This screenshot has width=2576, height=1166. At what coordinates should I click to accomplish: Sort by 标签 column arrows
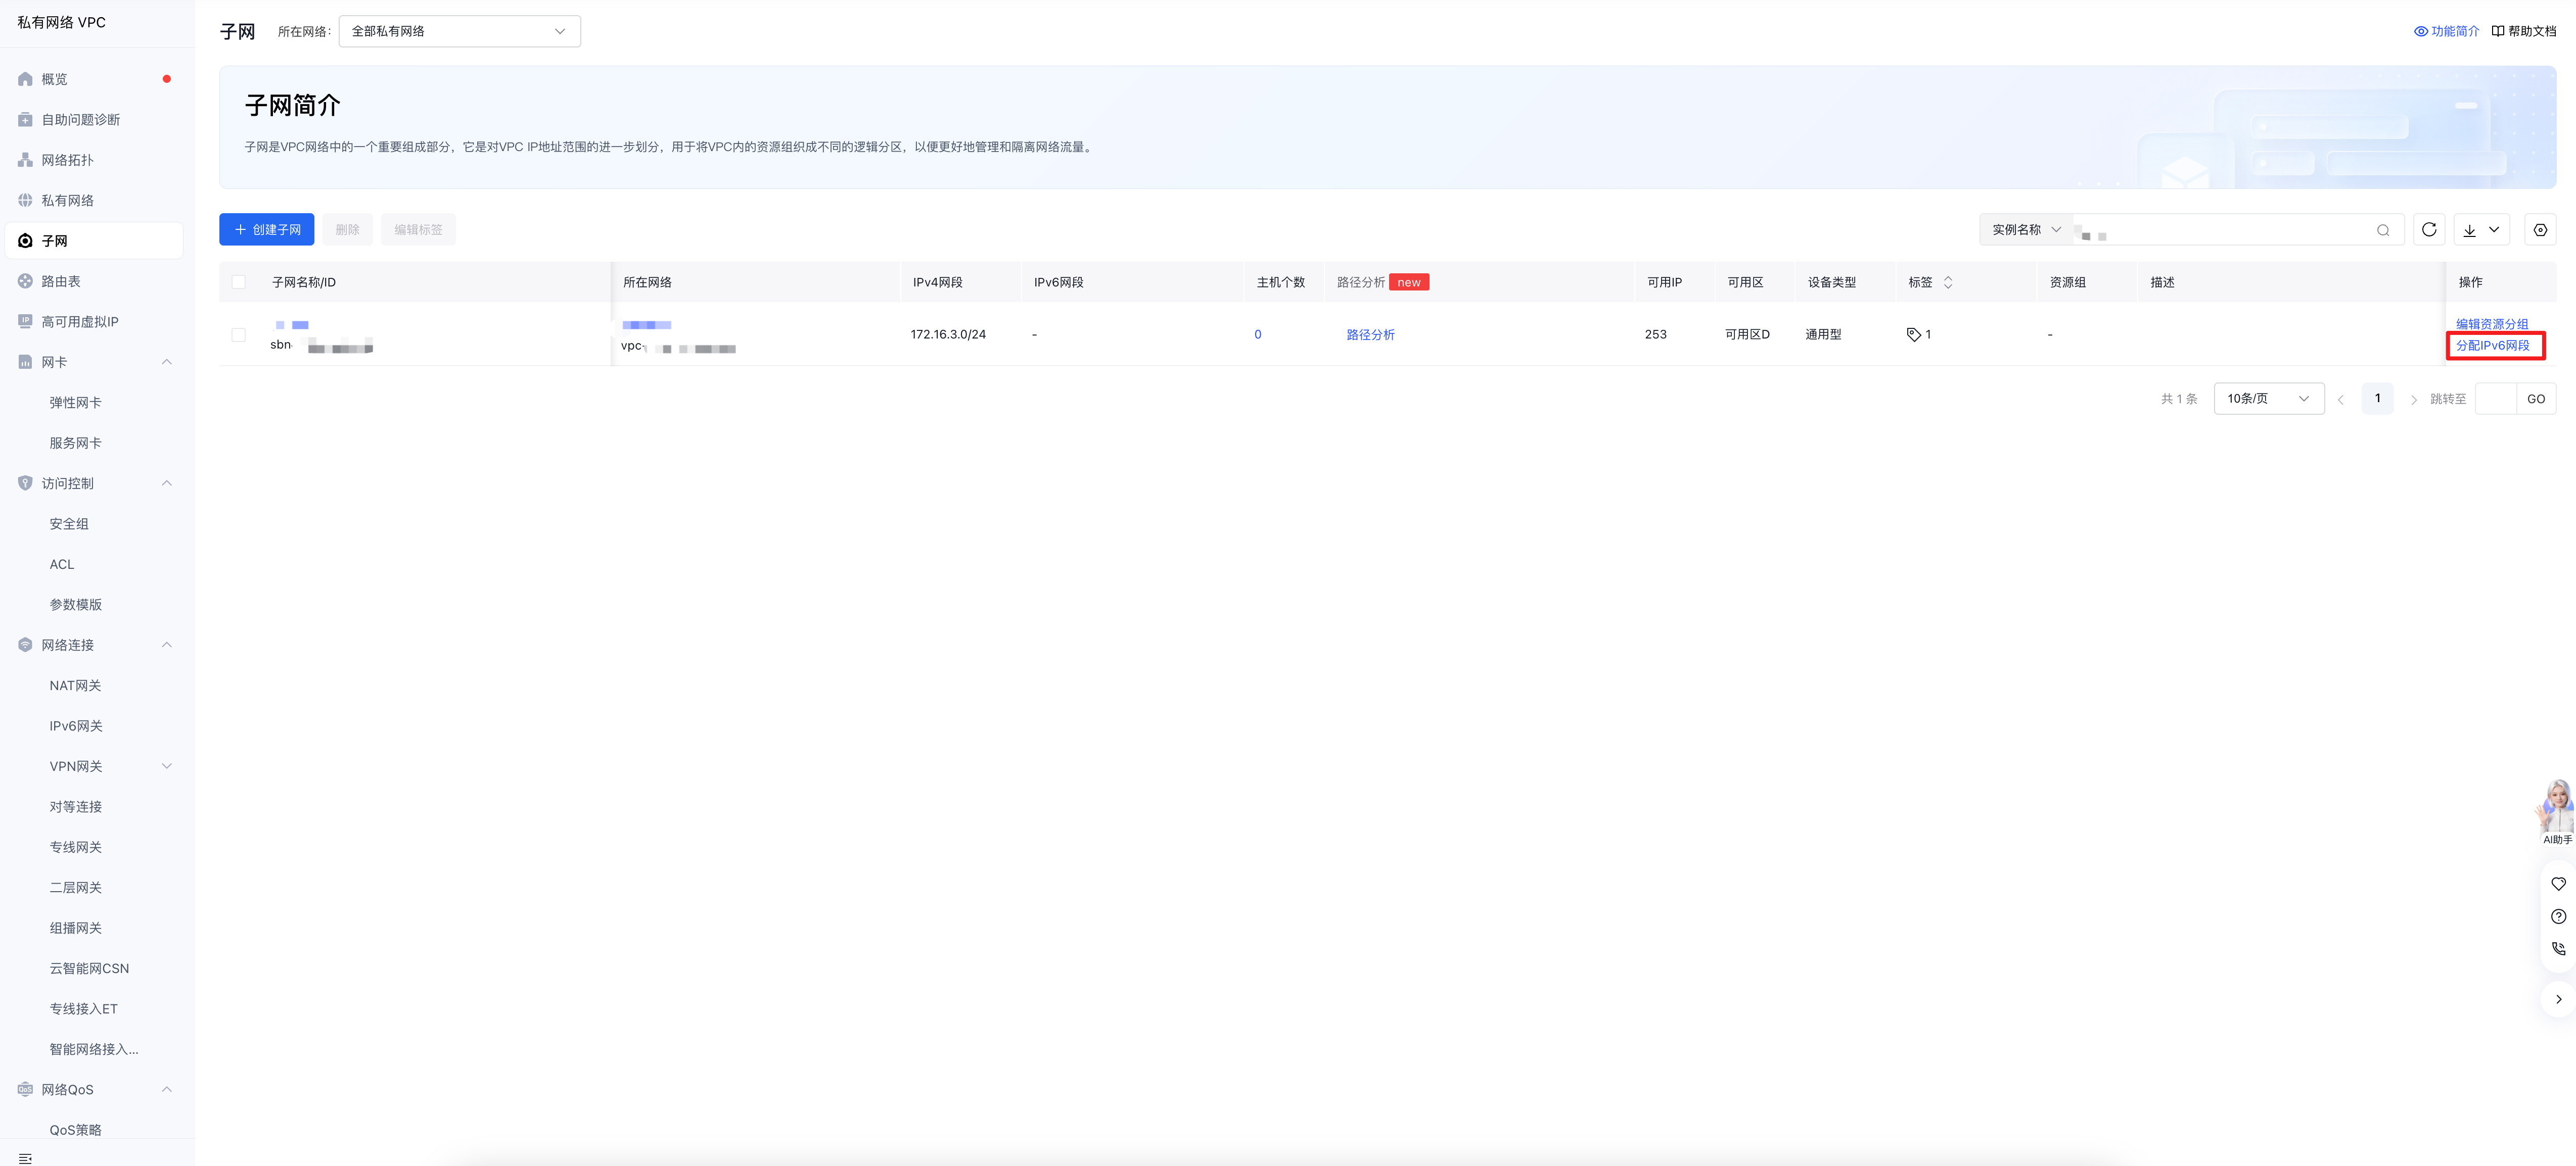(1948, 283)
